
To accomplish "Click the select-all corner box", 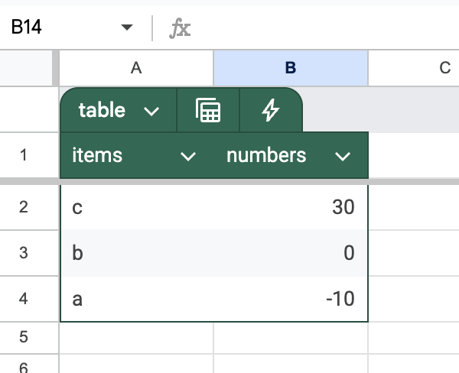I will (x=26, y=68).
